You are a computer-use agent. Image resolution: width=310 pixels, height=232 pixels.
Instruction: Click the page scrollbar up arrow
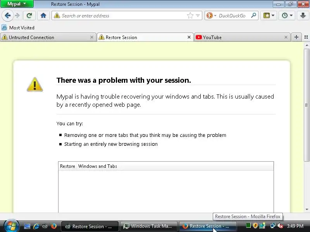click(307, 45)
